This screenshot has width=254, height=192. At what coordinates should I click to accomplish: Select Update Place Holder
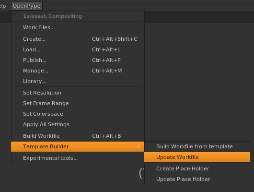tap(197, 179)
